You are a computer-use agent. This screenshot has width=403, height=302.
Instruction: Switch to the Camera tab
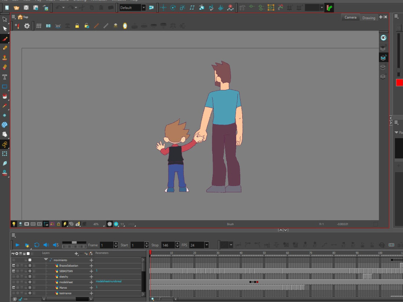pyautogui.click(x=350, y=17)
